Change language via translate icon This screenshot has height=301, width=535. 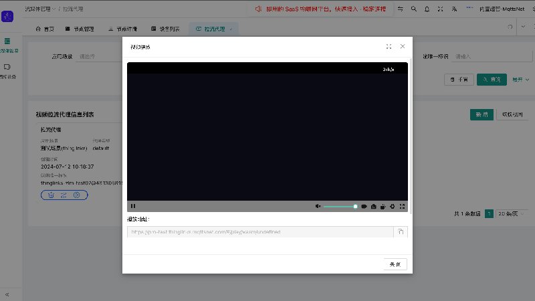tap(454, 9)
